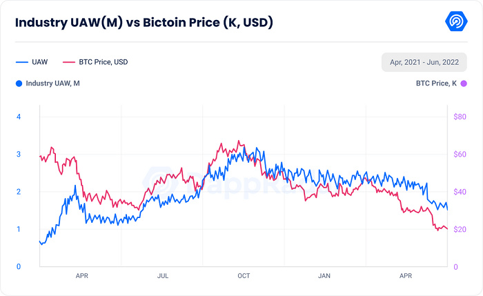Click the 3 value on left axis
The image size is (483, 296).
[19, 154]
